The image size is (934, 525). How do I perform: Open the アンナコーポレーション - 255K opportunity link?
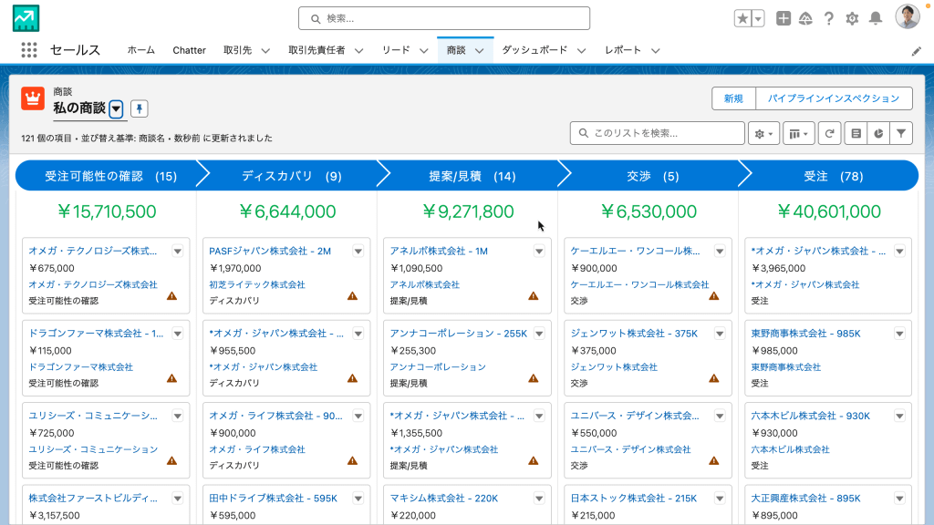[458, 334]
